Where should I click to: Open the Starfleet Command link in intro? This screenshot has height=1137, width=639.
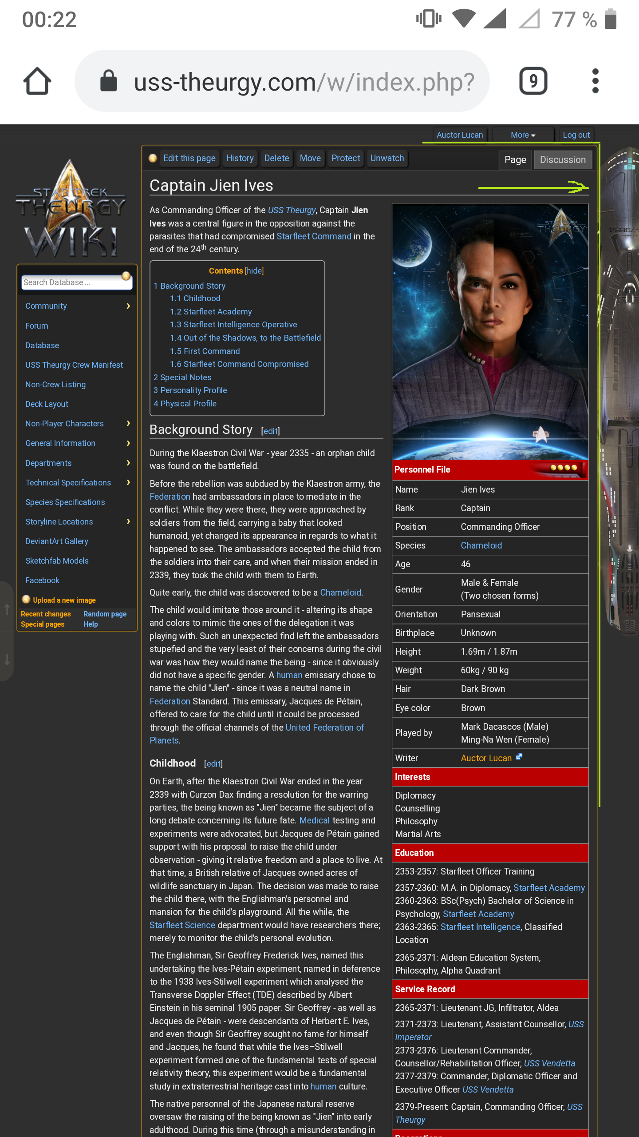314,236
